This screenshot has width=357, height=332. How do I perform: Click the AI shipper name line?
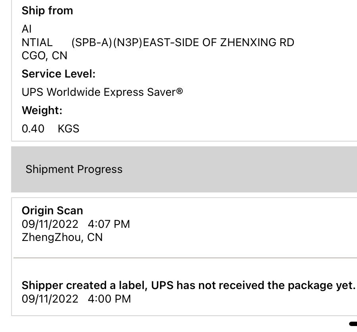point(27,29)
